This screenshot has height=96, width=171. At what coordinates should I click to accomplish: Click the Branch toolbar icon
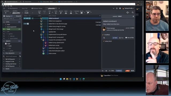pyautogui.click(x=61, y=13)
